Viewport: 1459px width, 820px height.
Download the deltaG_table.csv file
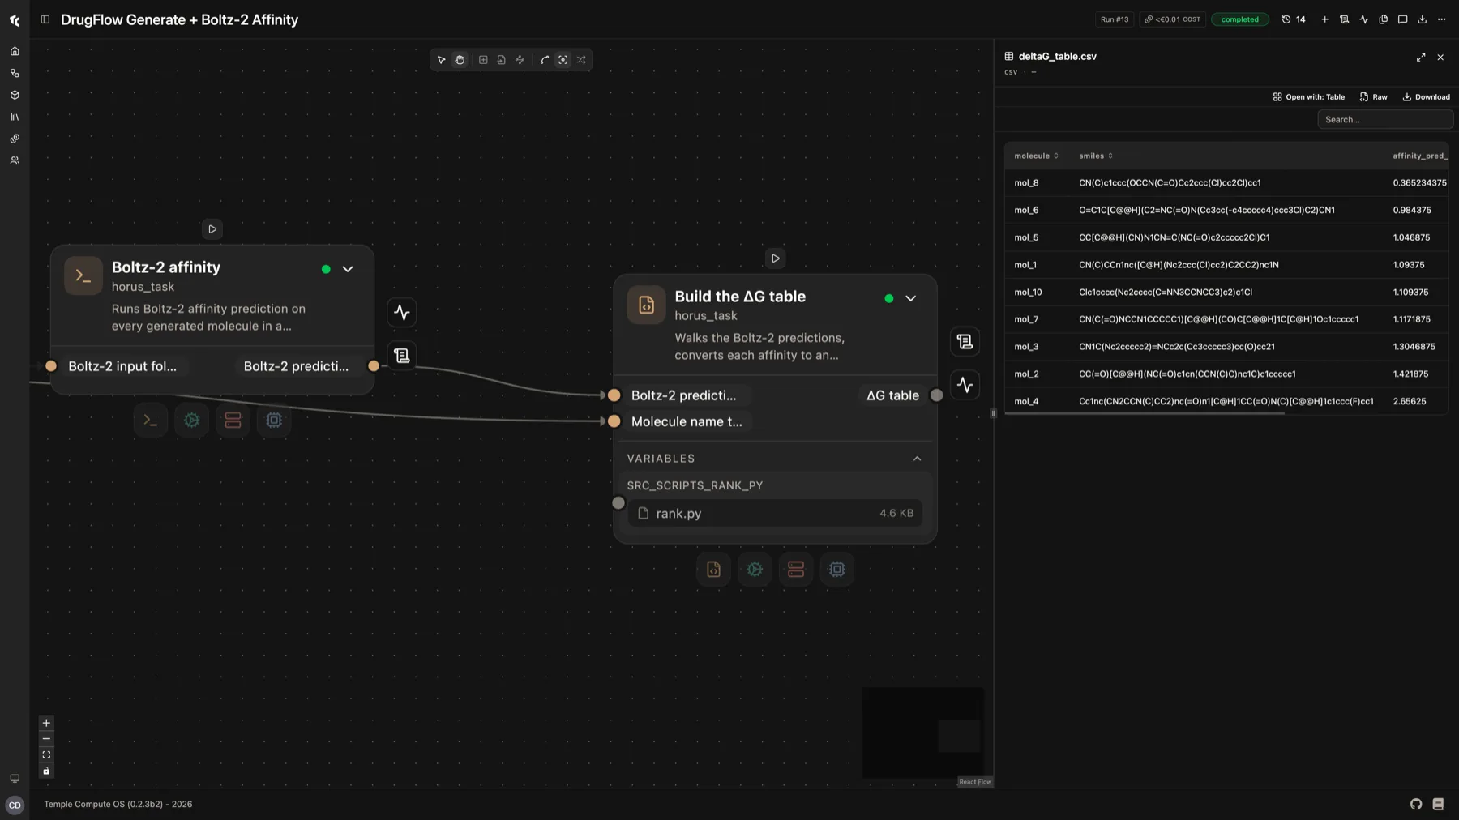[1427, 97]
